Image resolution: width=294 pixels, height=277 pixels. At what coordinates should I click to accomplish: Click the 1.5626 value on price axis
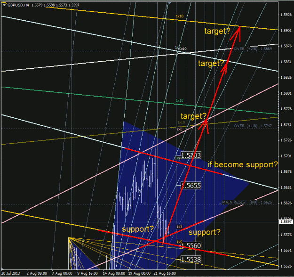point(286,203)
